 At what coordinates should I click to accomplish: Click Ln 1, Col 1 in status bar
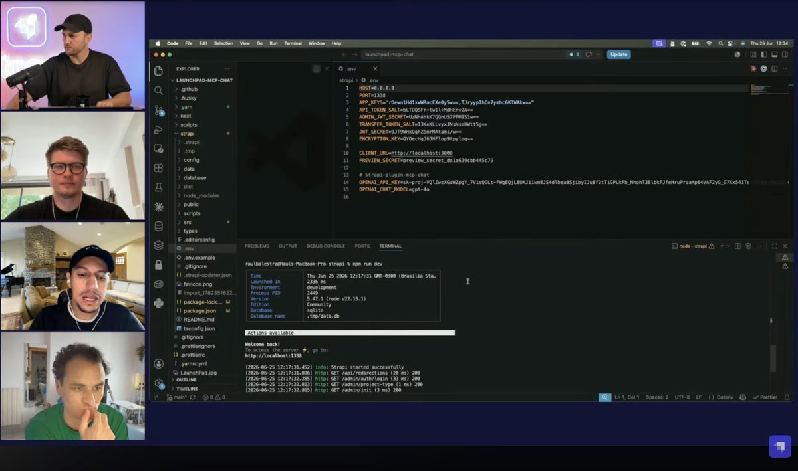tap(627, 397)
